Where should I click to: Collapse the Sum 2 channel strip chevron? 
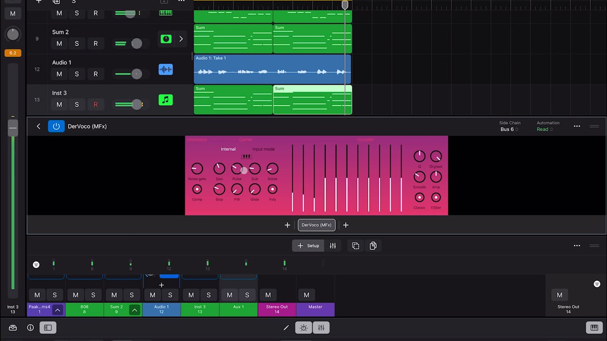[x=135, y=310]
